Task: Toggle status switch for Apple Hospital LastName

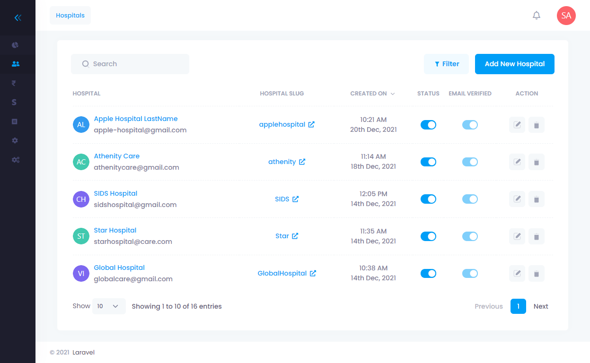Action: (428, 125)
